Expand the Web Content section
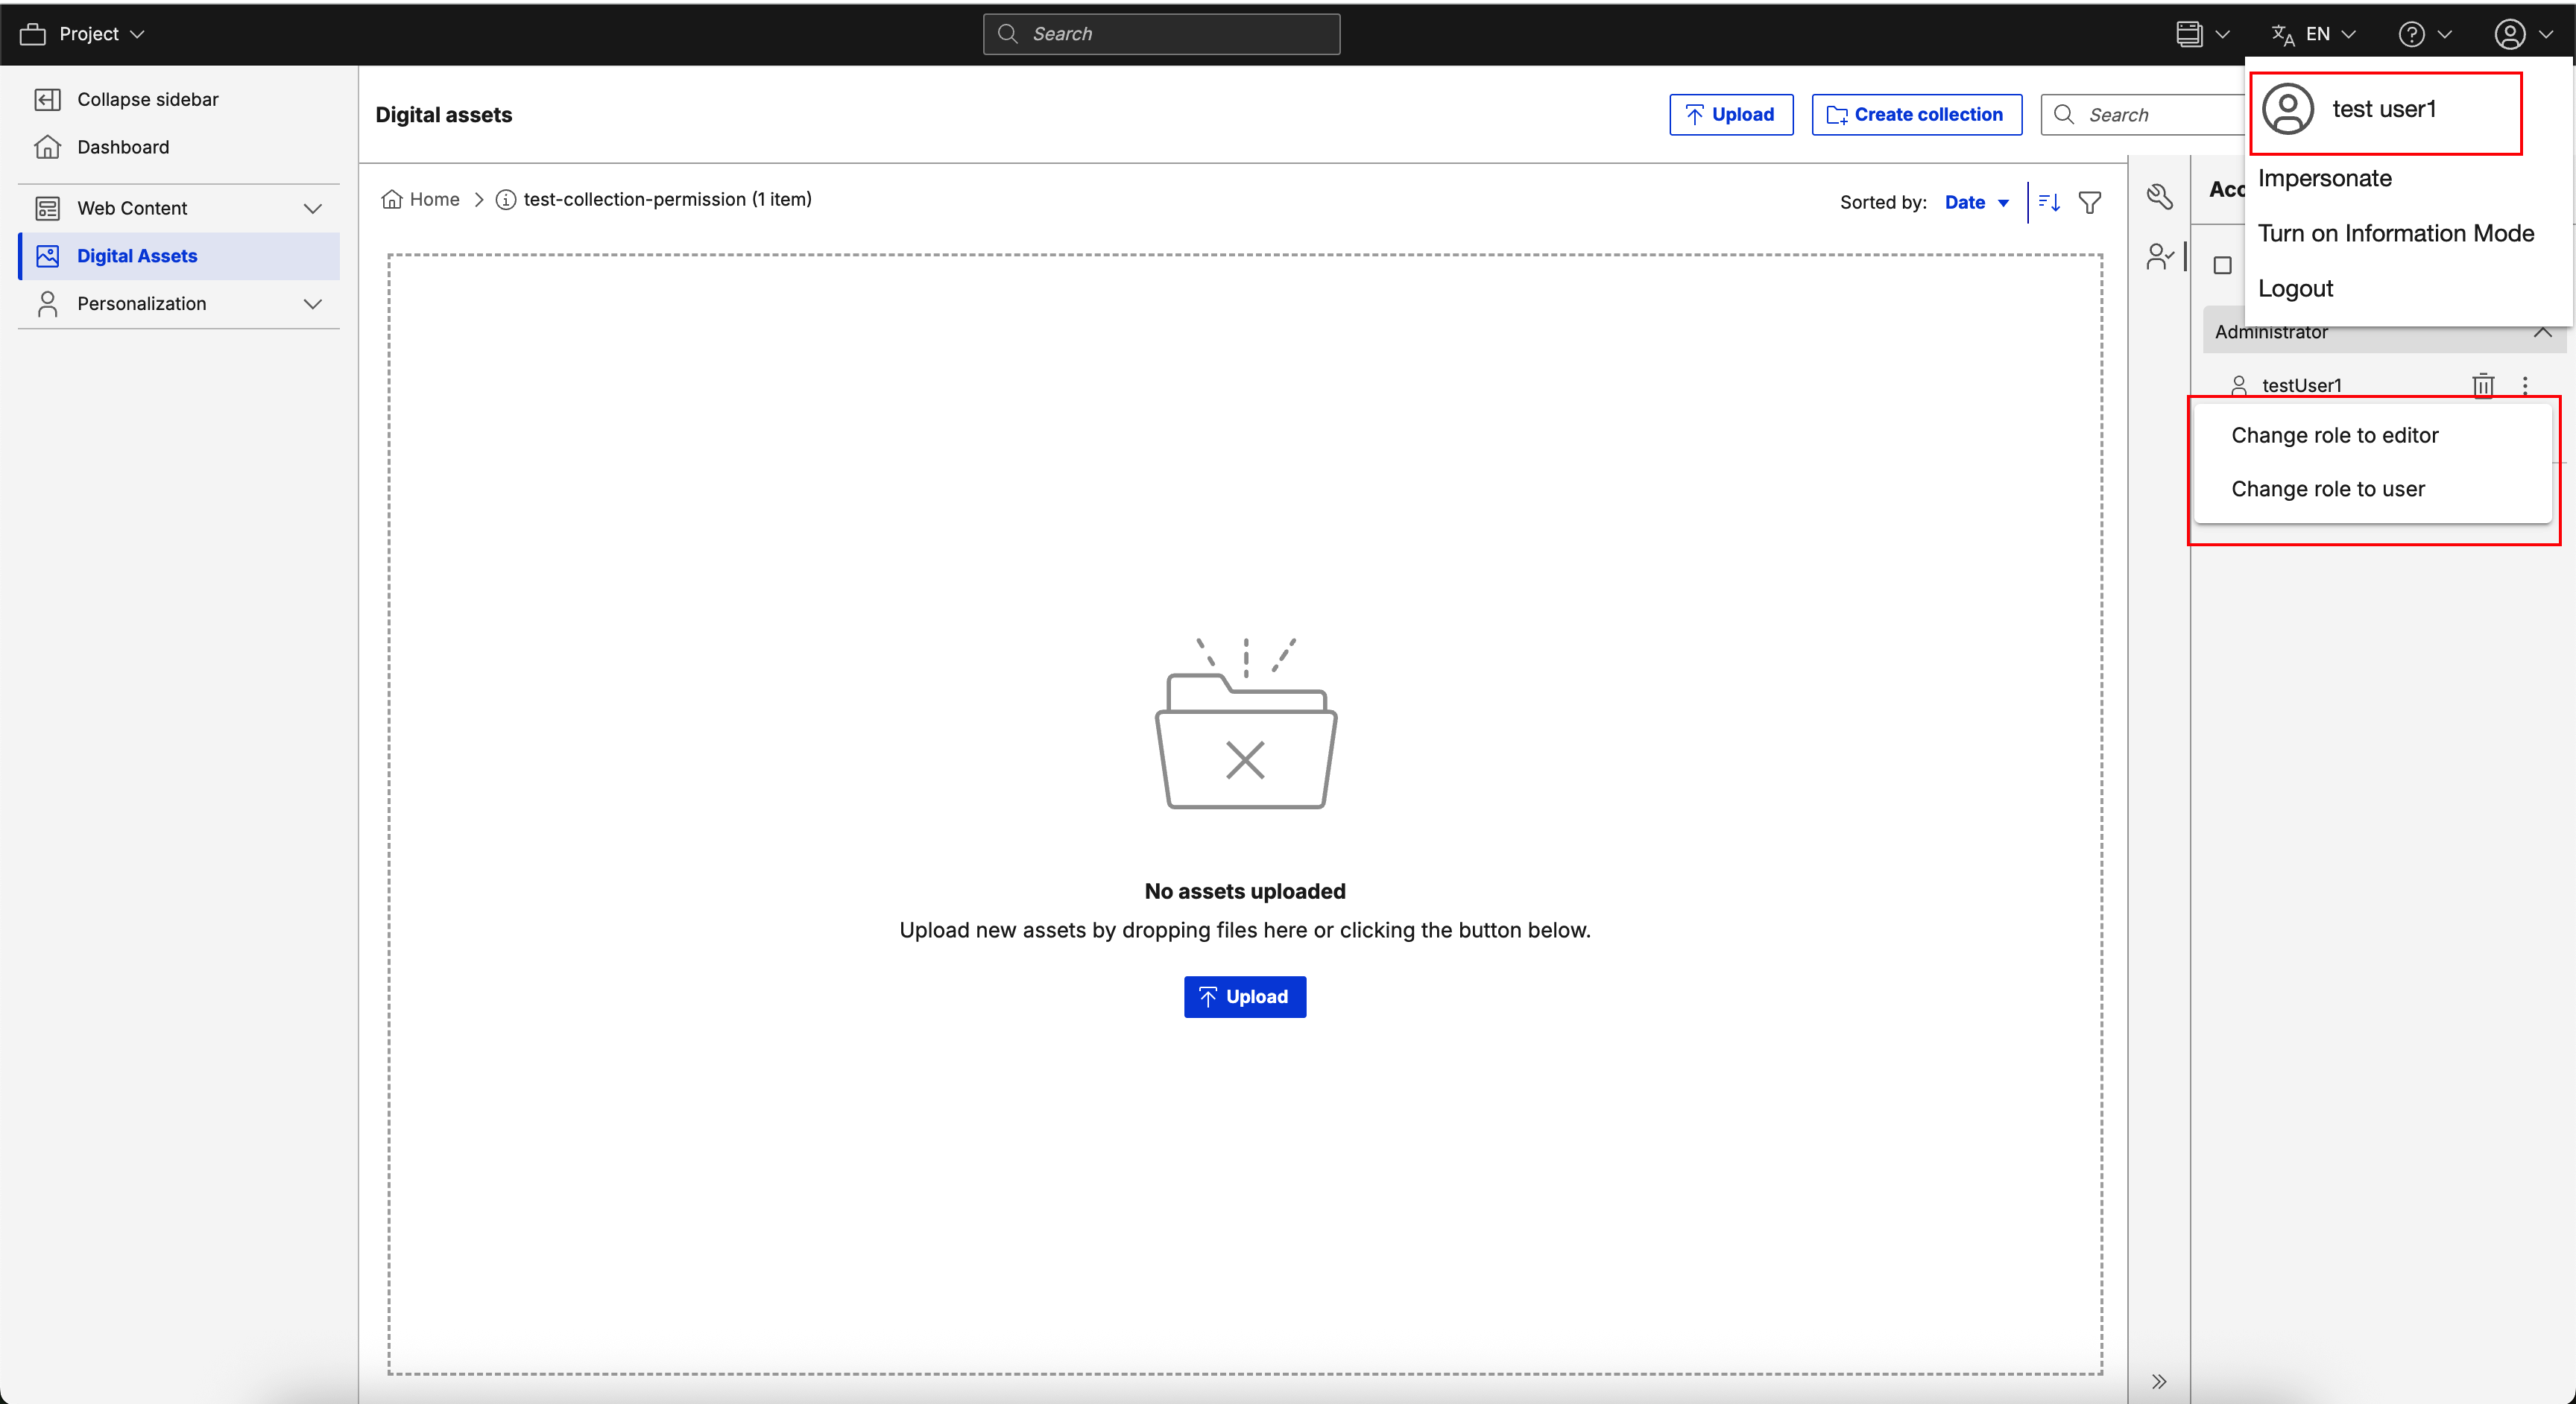The width and height of the screenshot is (2576, 1404). [312, 208]
